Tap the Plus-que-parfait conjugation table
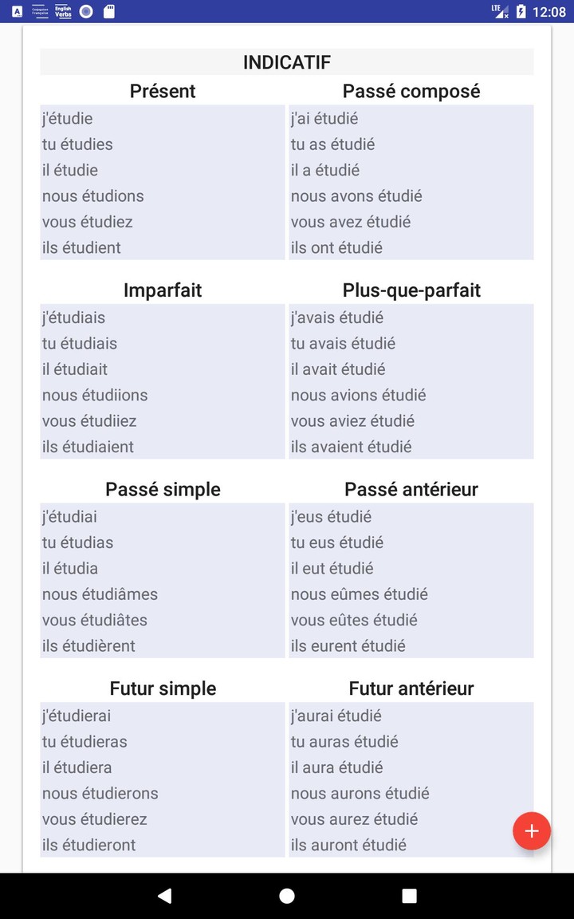 click(411, 381)
